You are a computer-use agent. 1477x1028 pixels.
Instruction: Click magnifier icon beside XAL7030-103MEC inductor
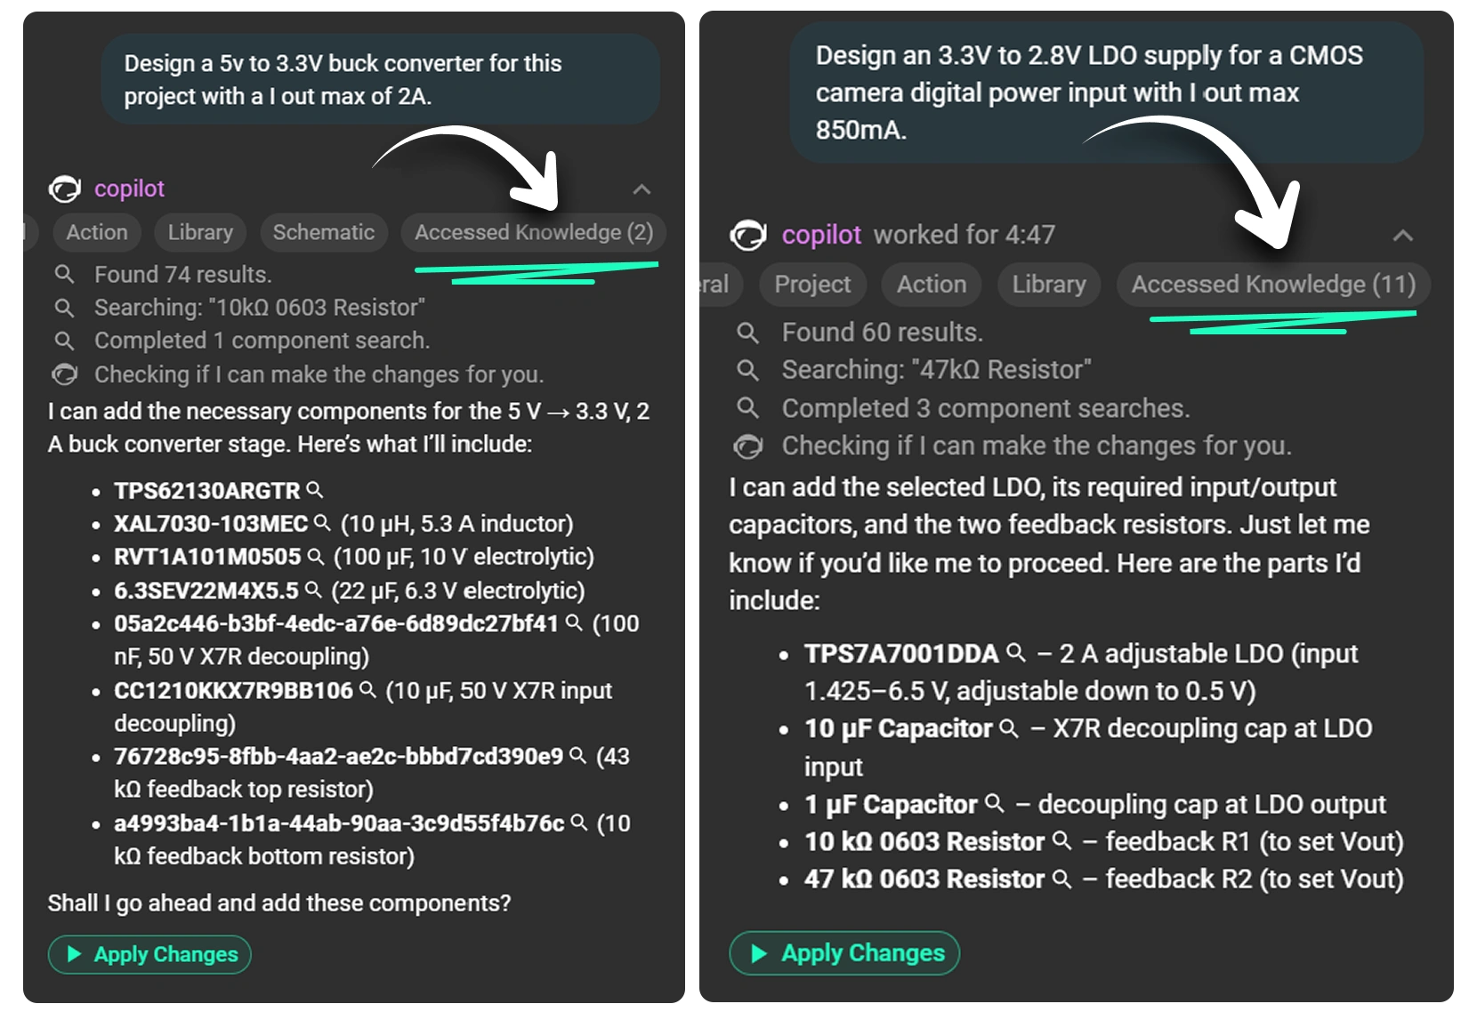322,523
